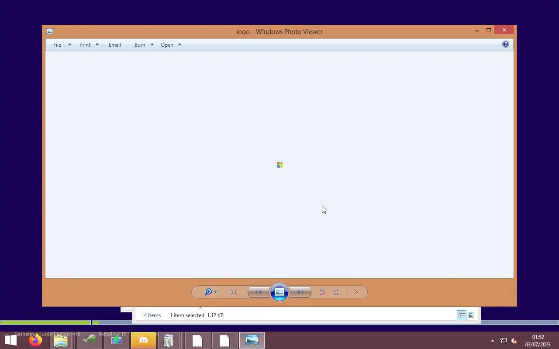
Task: Click the logo image in the viewer
Action: click(280, 165)
